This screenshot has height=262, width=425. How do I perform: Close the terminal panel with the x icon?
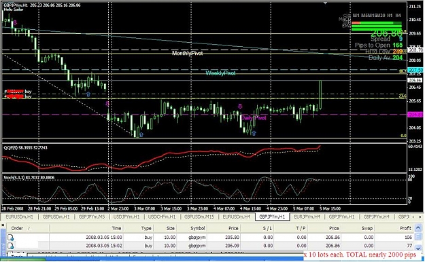tap(3, 225)
